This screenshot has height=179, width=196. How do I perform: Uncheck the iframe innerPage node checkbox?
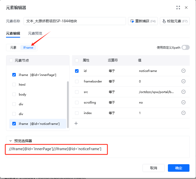pos(14,75)
